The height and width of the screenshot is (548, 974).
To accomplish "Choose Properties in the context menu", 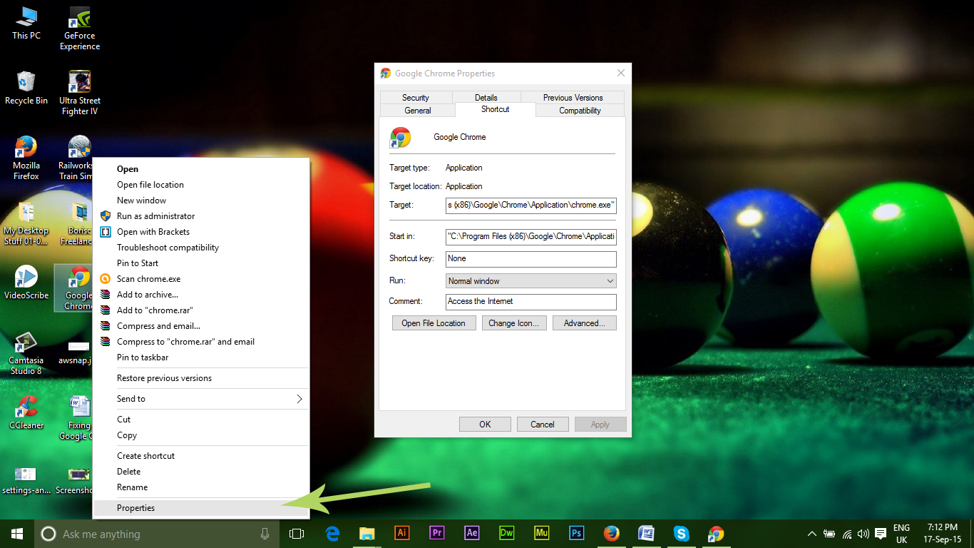I will click(x=202, y=508).
